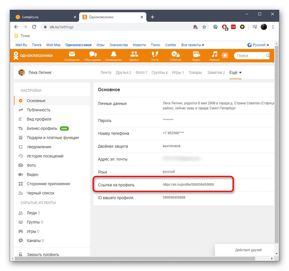Open Видео settings in the sidebar
The image size is (289, 271).
pos(52,174)
